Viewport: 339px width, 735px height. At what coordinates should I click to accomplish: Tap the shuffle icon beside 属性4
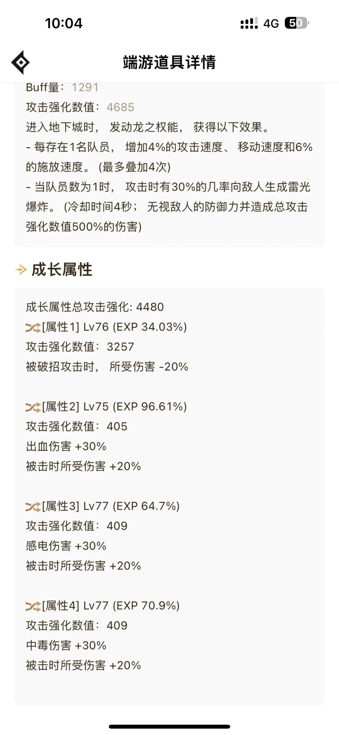click(33, 606)
